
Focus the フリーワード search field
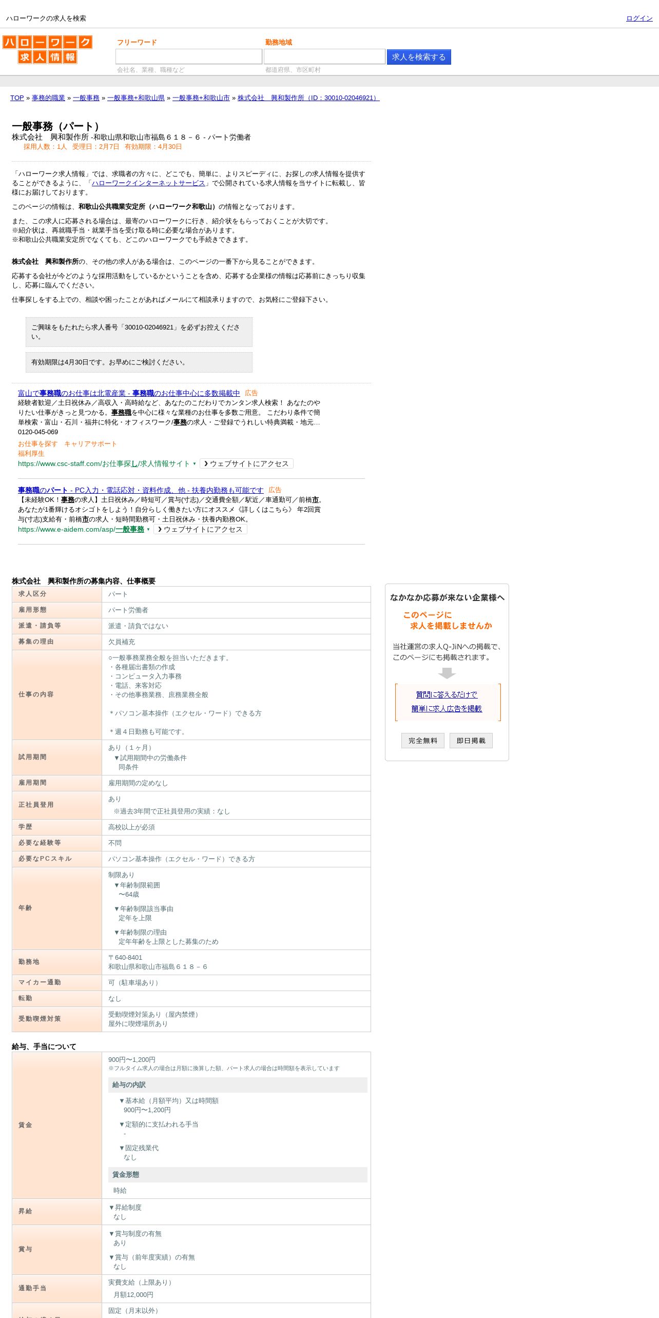(x=189, y=56)
